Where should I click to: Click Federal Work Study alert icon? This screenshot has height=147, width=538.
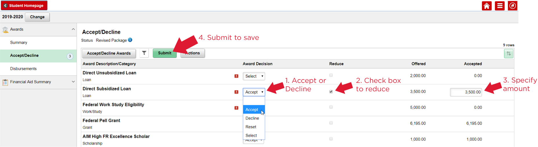(236, 108)
